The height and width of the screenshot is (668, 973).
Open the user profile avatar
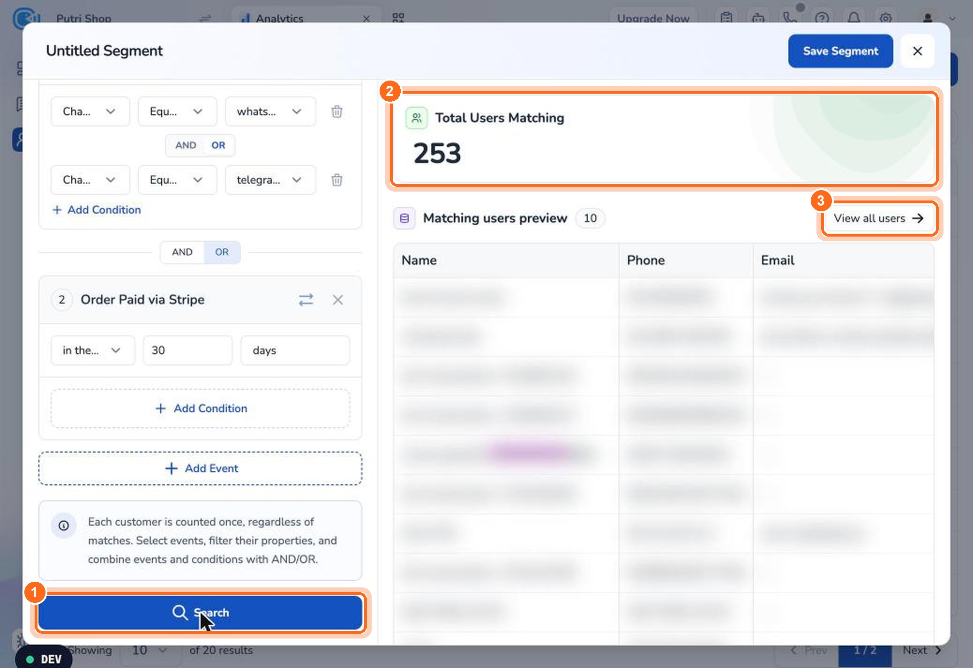point(927,18)
